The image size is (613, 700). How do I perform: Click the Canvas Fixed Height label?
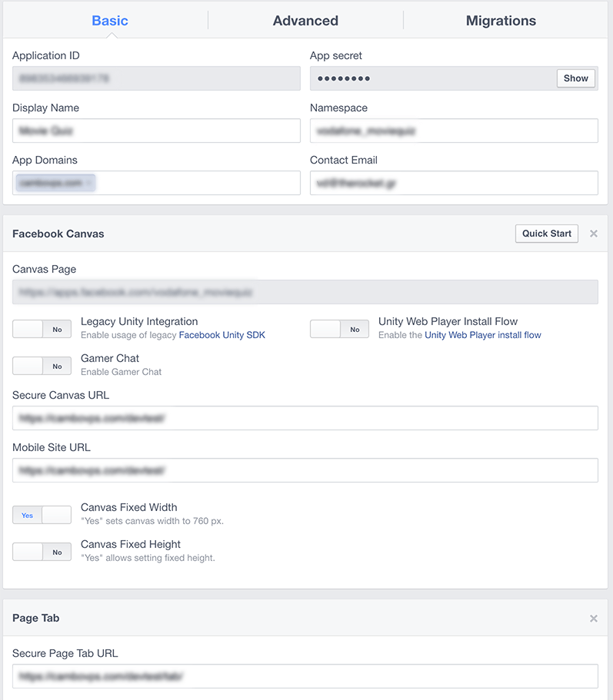(x=131, y=545)
